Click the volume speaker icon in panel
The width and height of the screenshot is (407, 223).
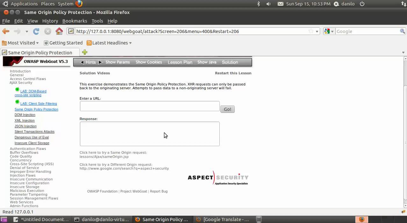[268, 4]
